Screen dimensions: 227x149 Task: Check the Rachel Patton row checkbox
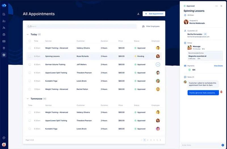point(30,89)
